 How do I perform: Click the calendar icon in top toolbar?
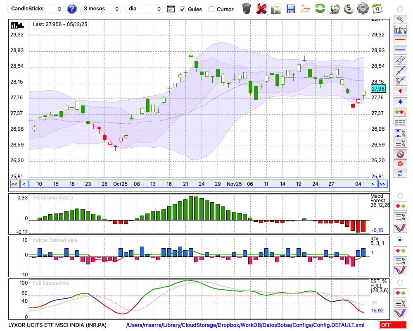pyautogui.click(x=377, y=9)
